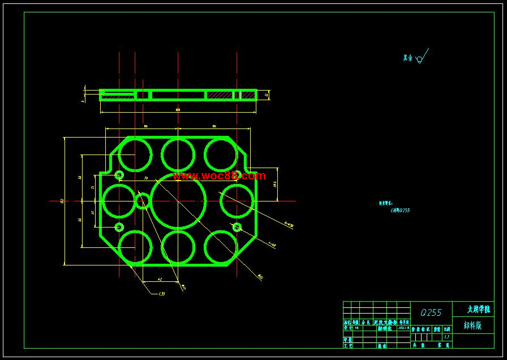507x360 pixels.
Task: Click the 42 dimension value
Action: coord(160,280)
